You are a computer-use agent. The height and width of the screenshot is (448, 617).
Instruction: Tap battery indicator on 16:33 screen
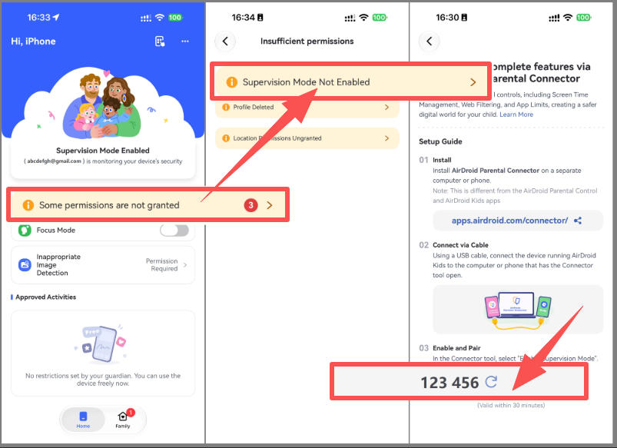[175, 18]
